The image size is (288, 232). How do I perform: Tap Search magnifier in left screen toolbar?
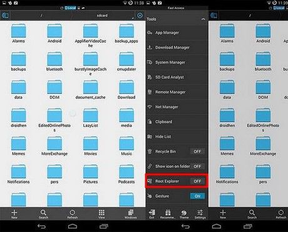coord(43,214)
